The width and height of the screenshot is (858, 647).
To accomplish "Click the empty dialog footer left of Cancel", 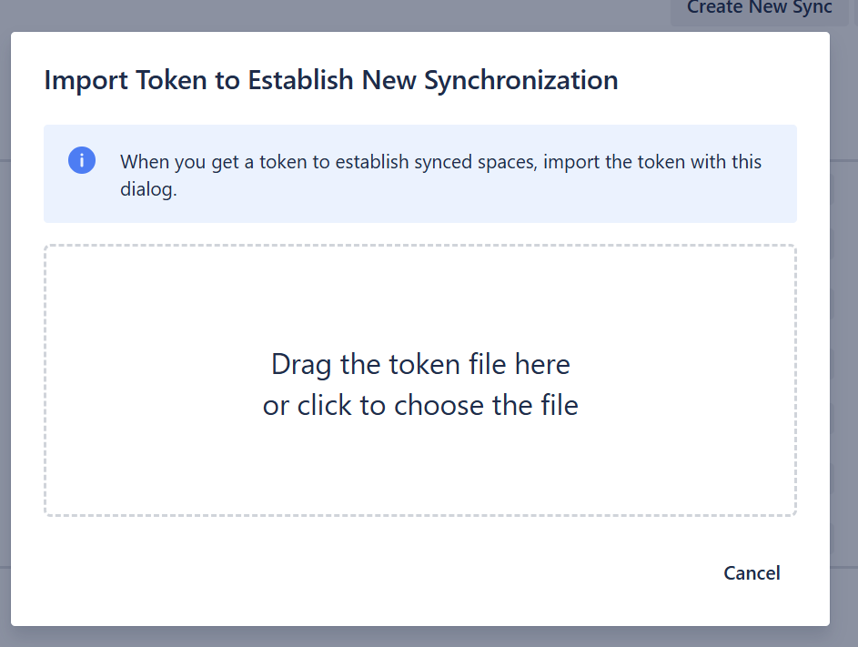I will click(364, 573).
